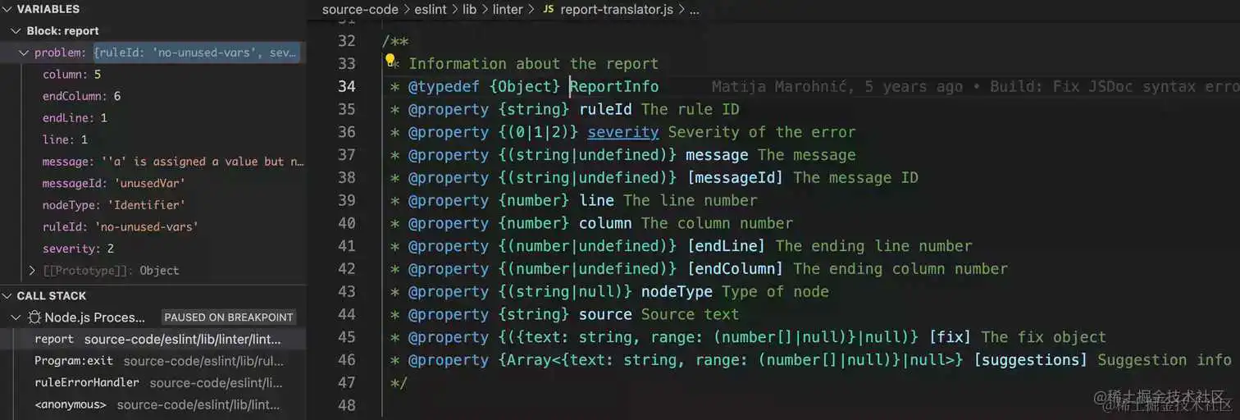
Task: Click ruleId property on line 35
Action: pyautogui.click(x=605, y=109)
